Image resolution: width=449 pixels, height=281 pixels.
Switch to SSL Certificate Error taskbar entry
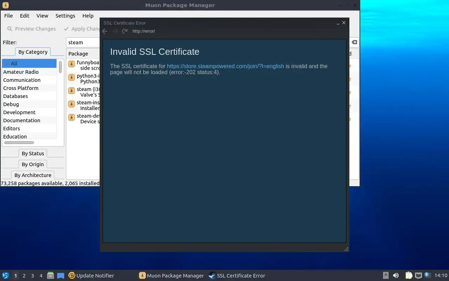(x=237, y=276)
